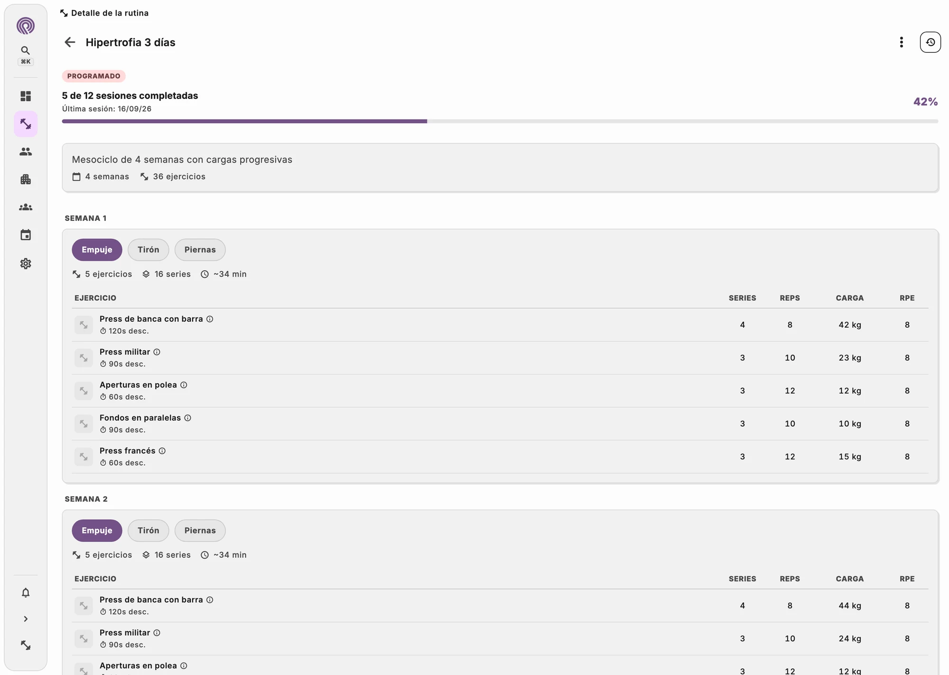Show info for Press militar in Semana 1

click(157, 352)
